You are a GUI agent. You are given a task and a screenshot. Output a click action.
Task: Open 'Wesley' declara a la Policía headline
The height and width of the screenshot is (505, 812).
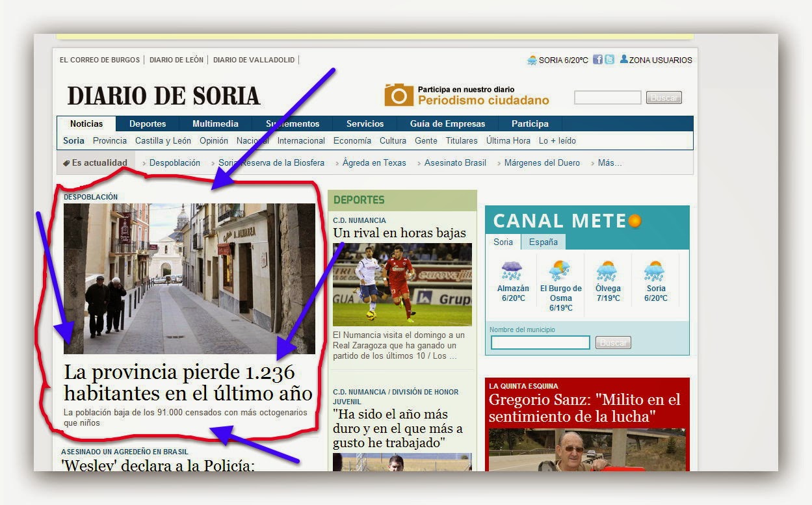158,465
